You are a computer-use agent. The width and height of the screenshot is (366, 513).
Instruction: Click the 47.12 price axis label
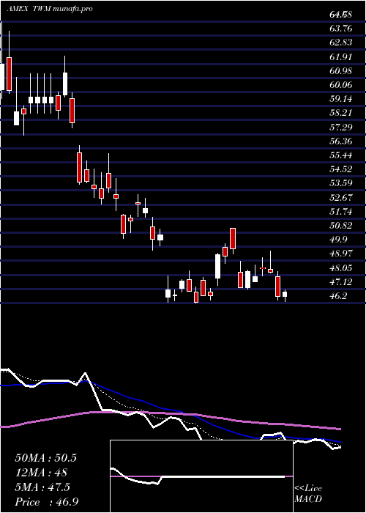coord(341,281)
